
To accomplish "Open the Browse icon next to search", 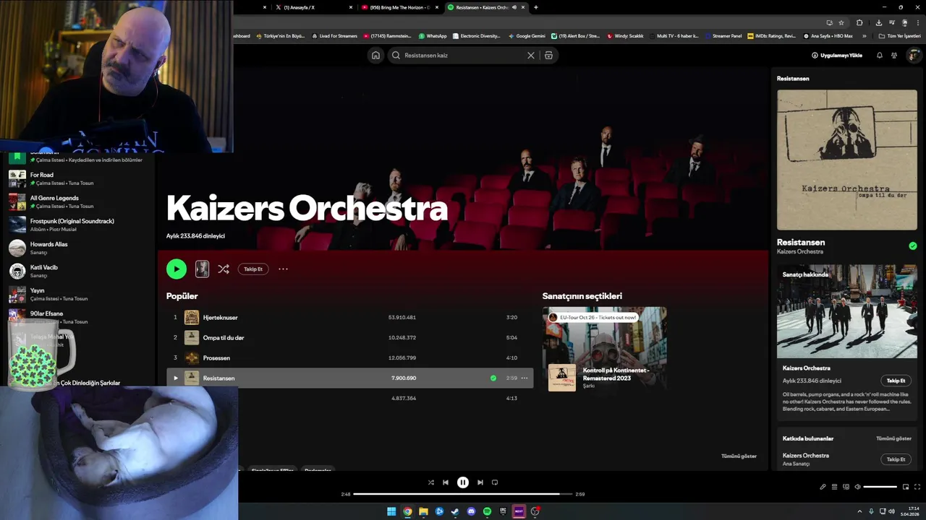I will click(x=548, y=55).
